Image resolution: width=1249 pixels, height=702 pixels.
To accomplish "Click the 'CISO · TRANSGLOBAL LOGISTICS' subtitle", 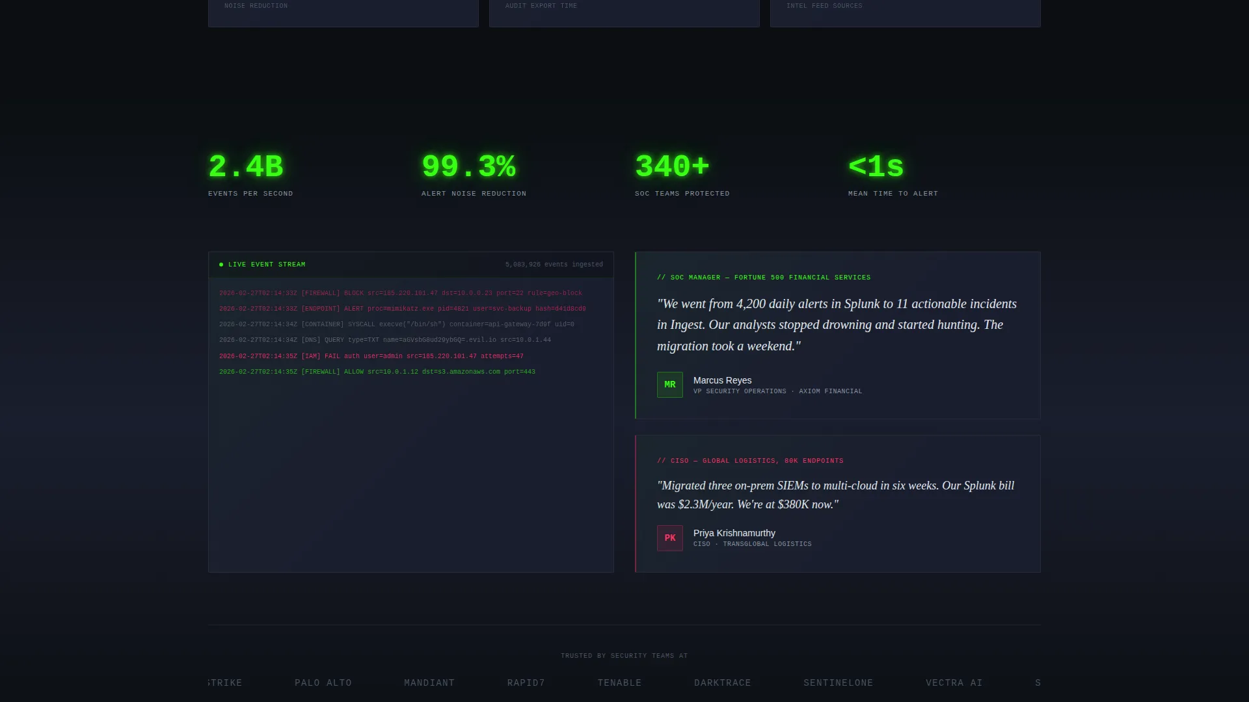I will (753, 544).
